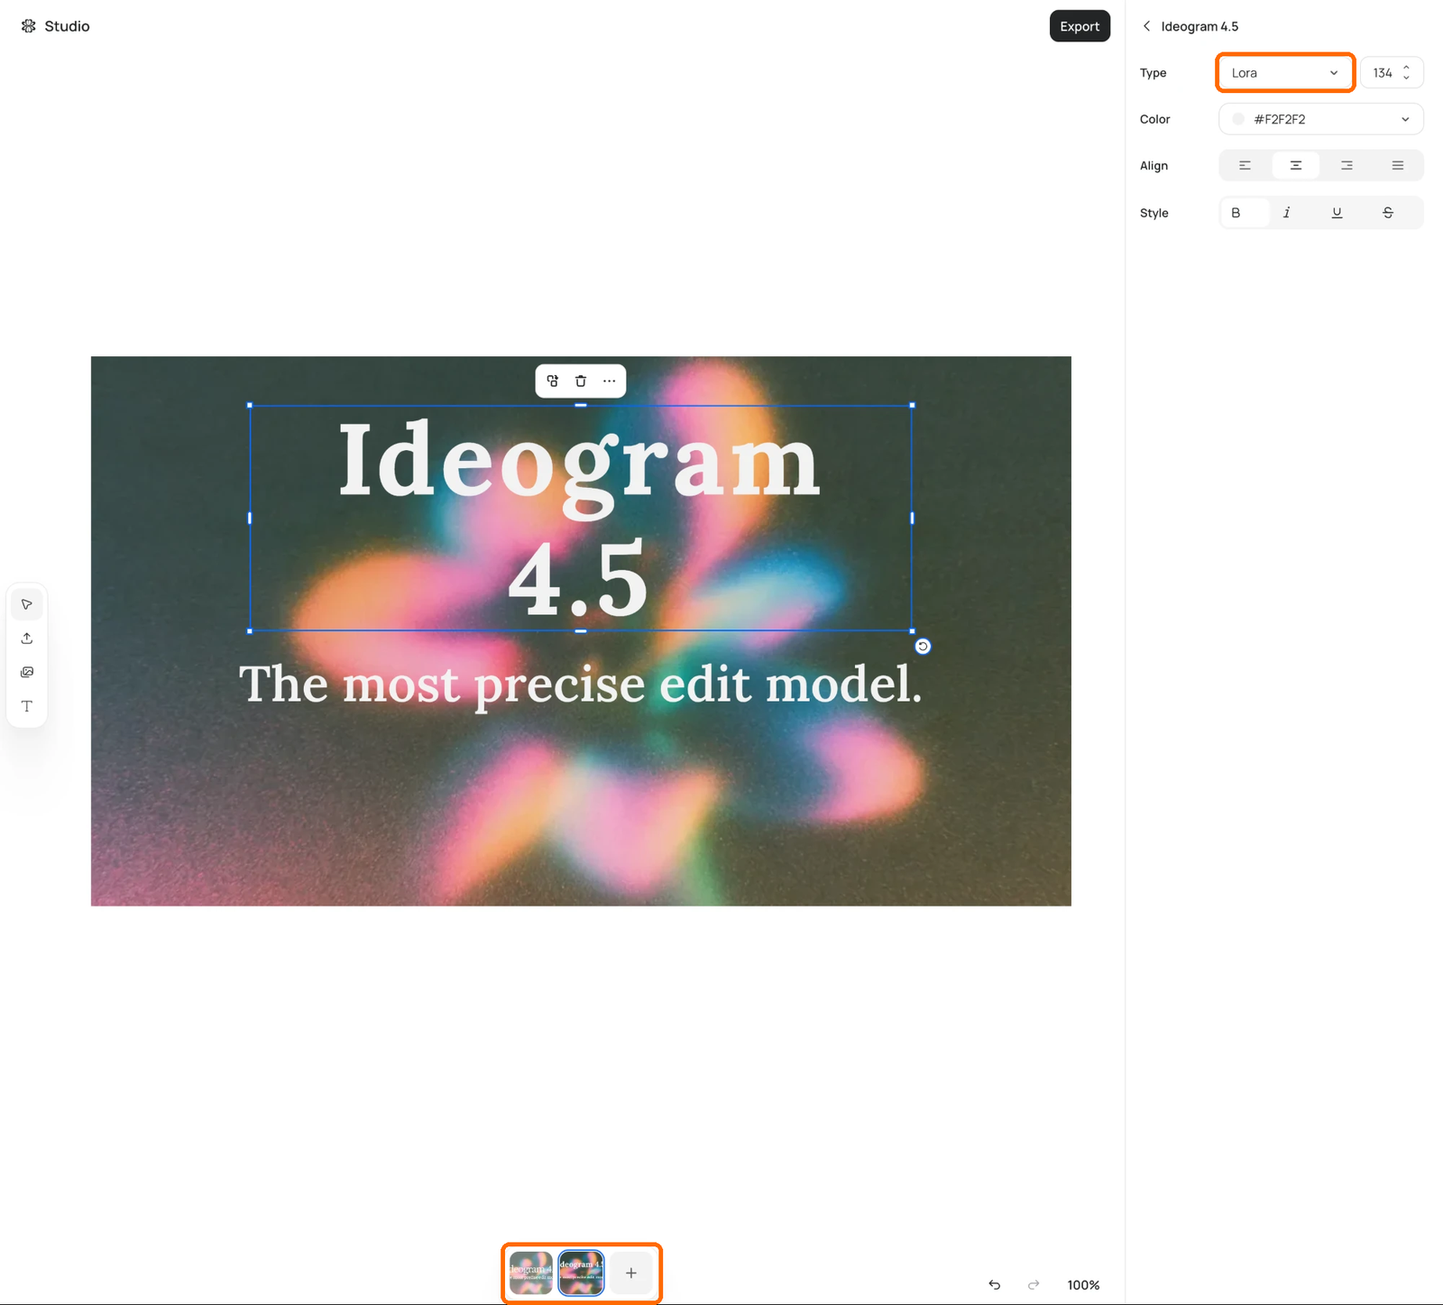Increase font size with the up stepper
Screen dimensions: 1443x1305
coord(1406,68)
